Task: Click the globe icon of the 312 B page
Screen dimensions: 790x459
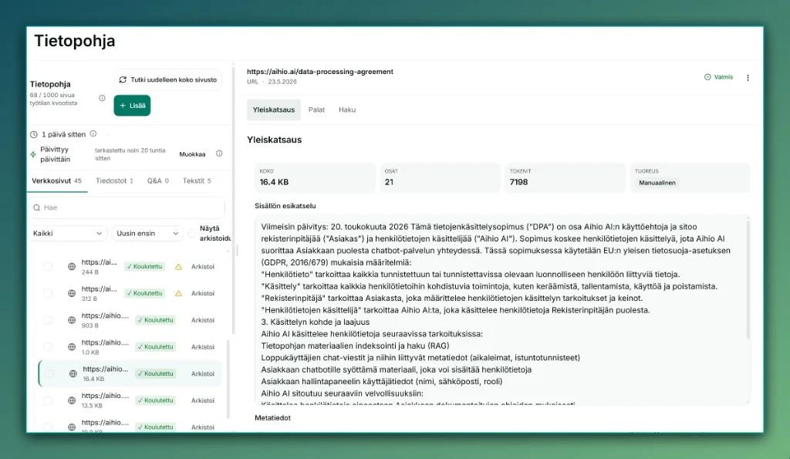Action: click(72, 293)
